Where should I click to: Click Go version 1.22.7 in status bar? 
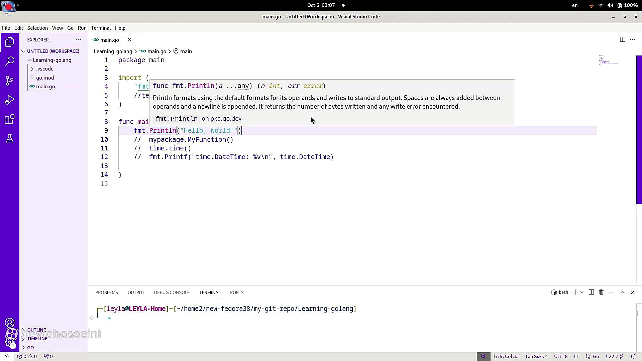pyautogui.click(x=614, y=356)
